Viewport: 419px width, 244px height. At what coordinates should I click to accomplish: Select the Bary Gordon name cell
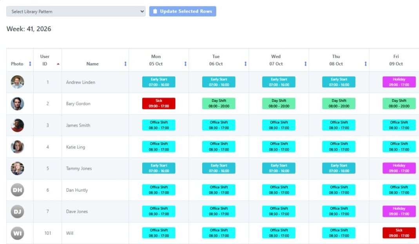pos(95,103)
